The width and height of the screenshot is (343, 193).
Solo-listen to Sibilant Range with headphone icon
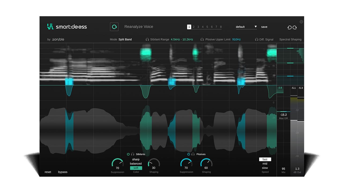pyautogui.click(x=147, y=39)
